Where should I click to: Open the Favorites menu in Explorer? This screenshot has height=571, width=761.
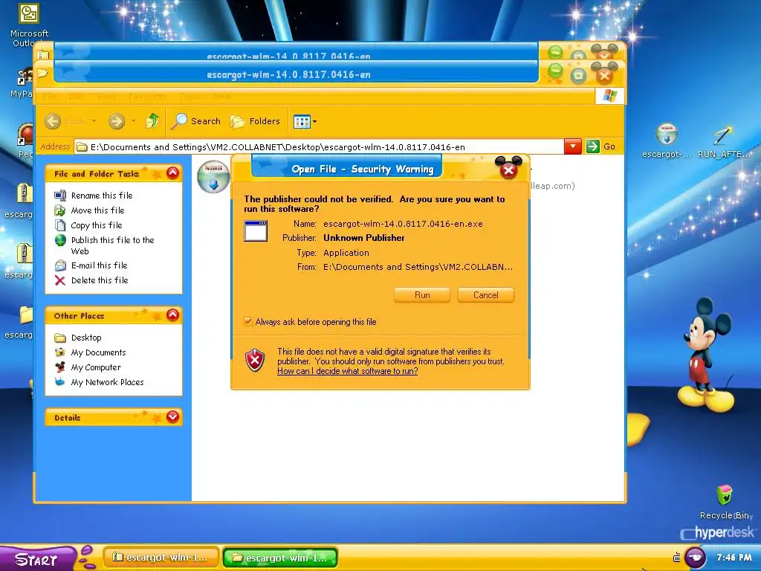(x=147, y=96)
